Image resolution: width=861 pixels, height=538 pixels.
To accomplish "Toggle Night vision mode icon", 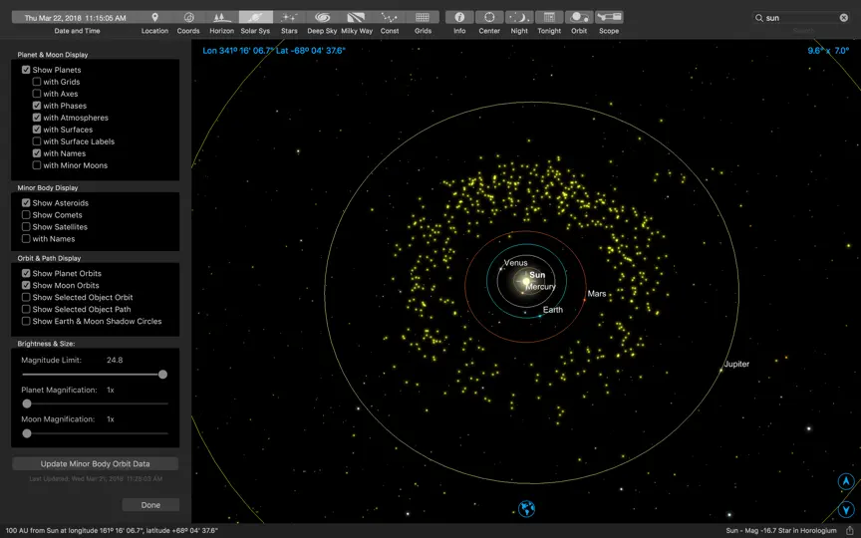I will pyautogui.click(x=519, y=18).
